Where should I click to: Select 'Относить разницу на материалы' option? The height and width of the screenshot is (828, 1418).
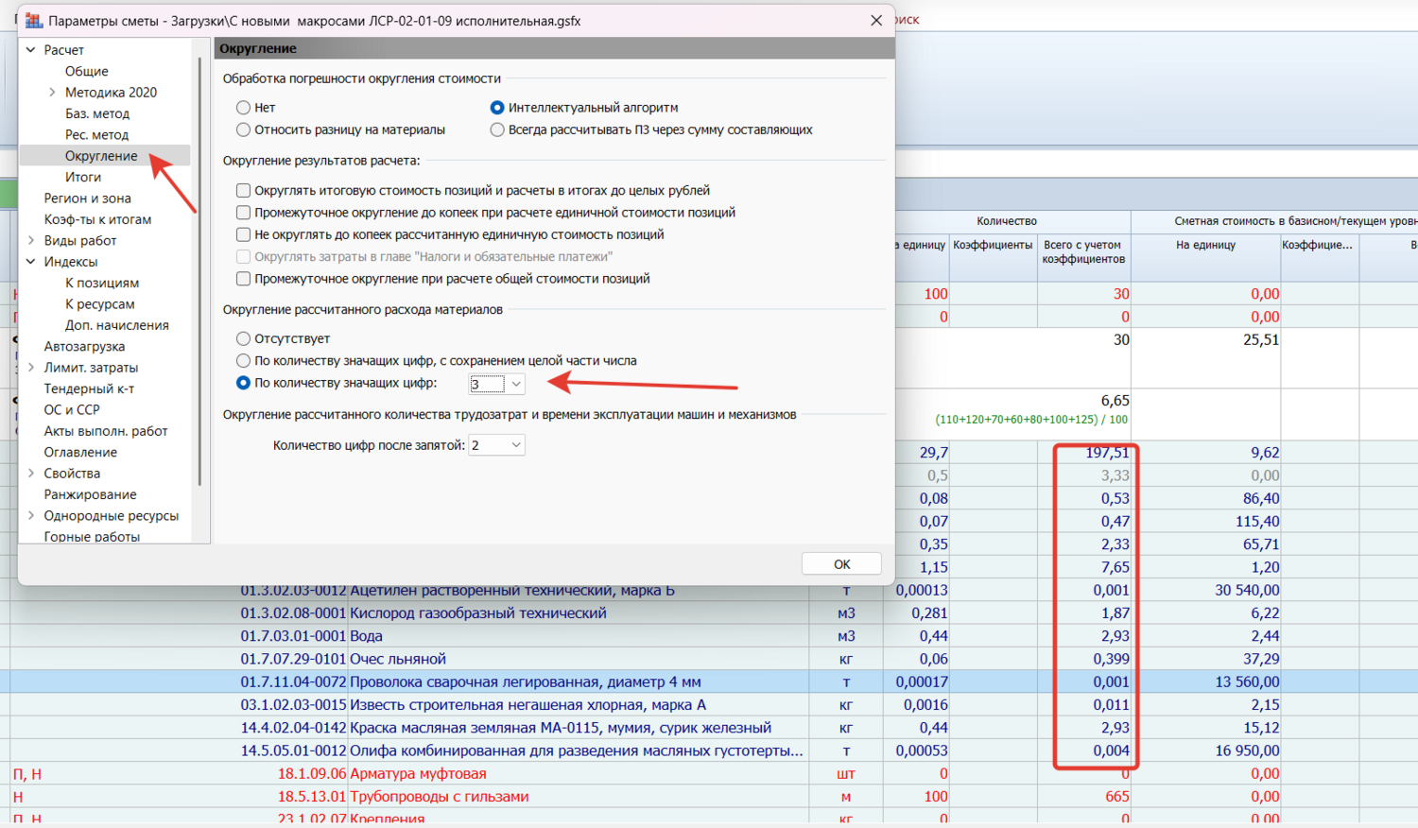click(244, 130)
